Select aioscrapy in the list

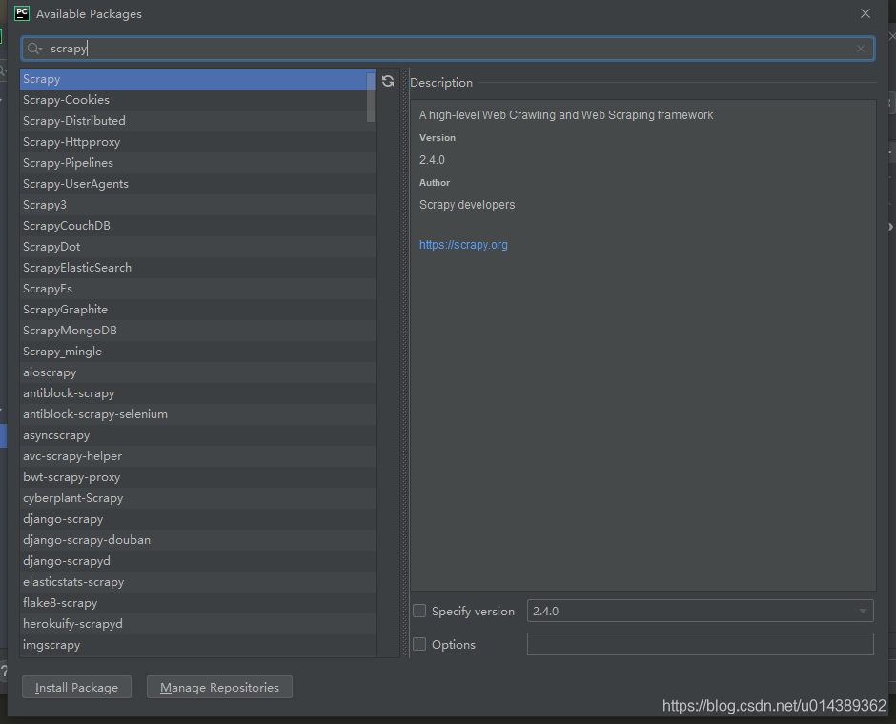[x=197, y=372]
